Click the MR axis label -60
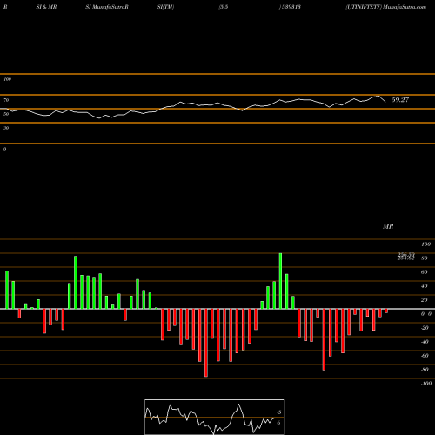 425,356
